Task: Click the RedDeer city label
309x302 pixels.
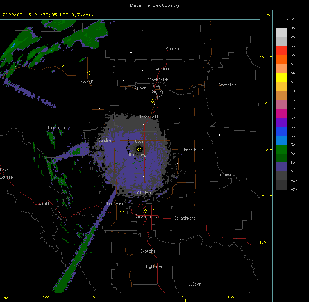Action: 158,91
